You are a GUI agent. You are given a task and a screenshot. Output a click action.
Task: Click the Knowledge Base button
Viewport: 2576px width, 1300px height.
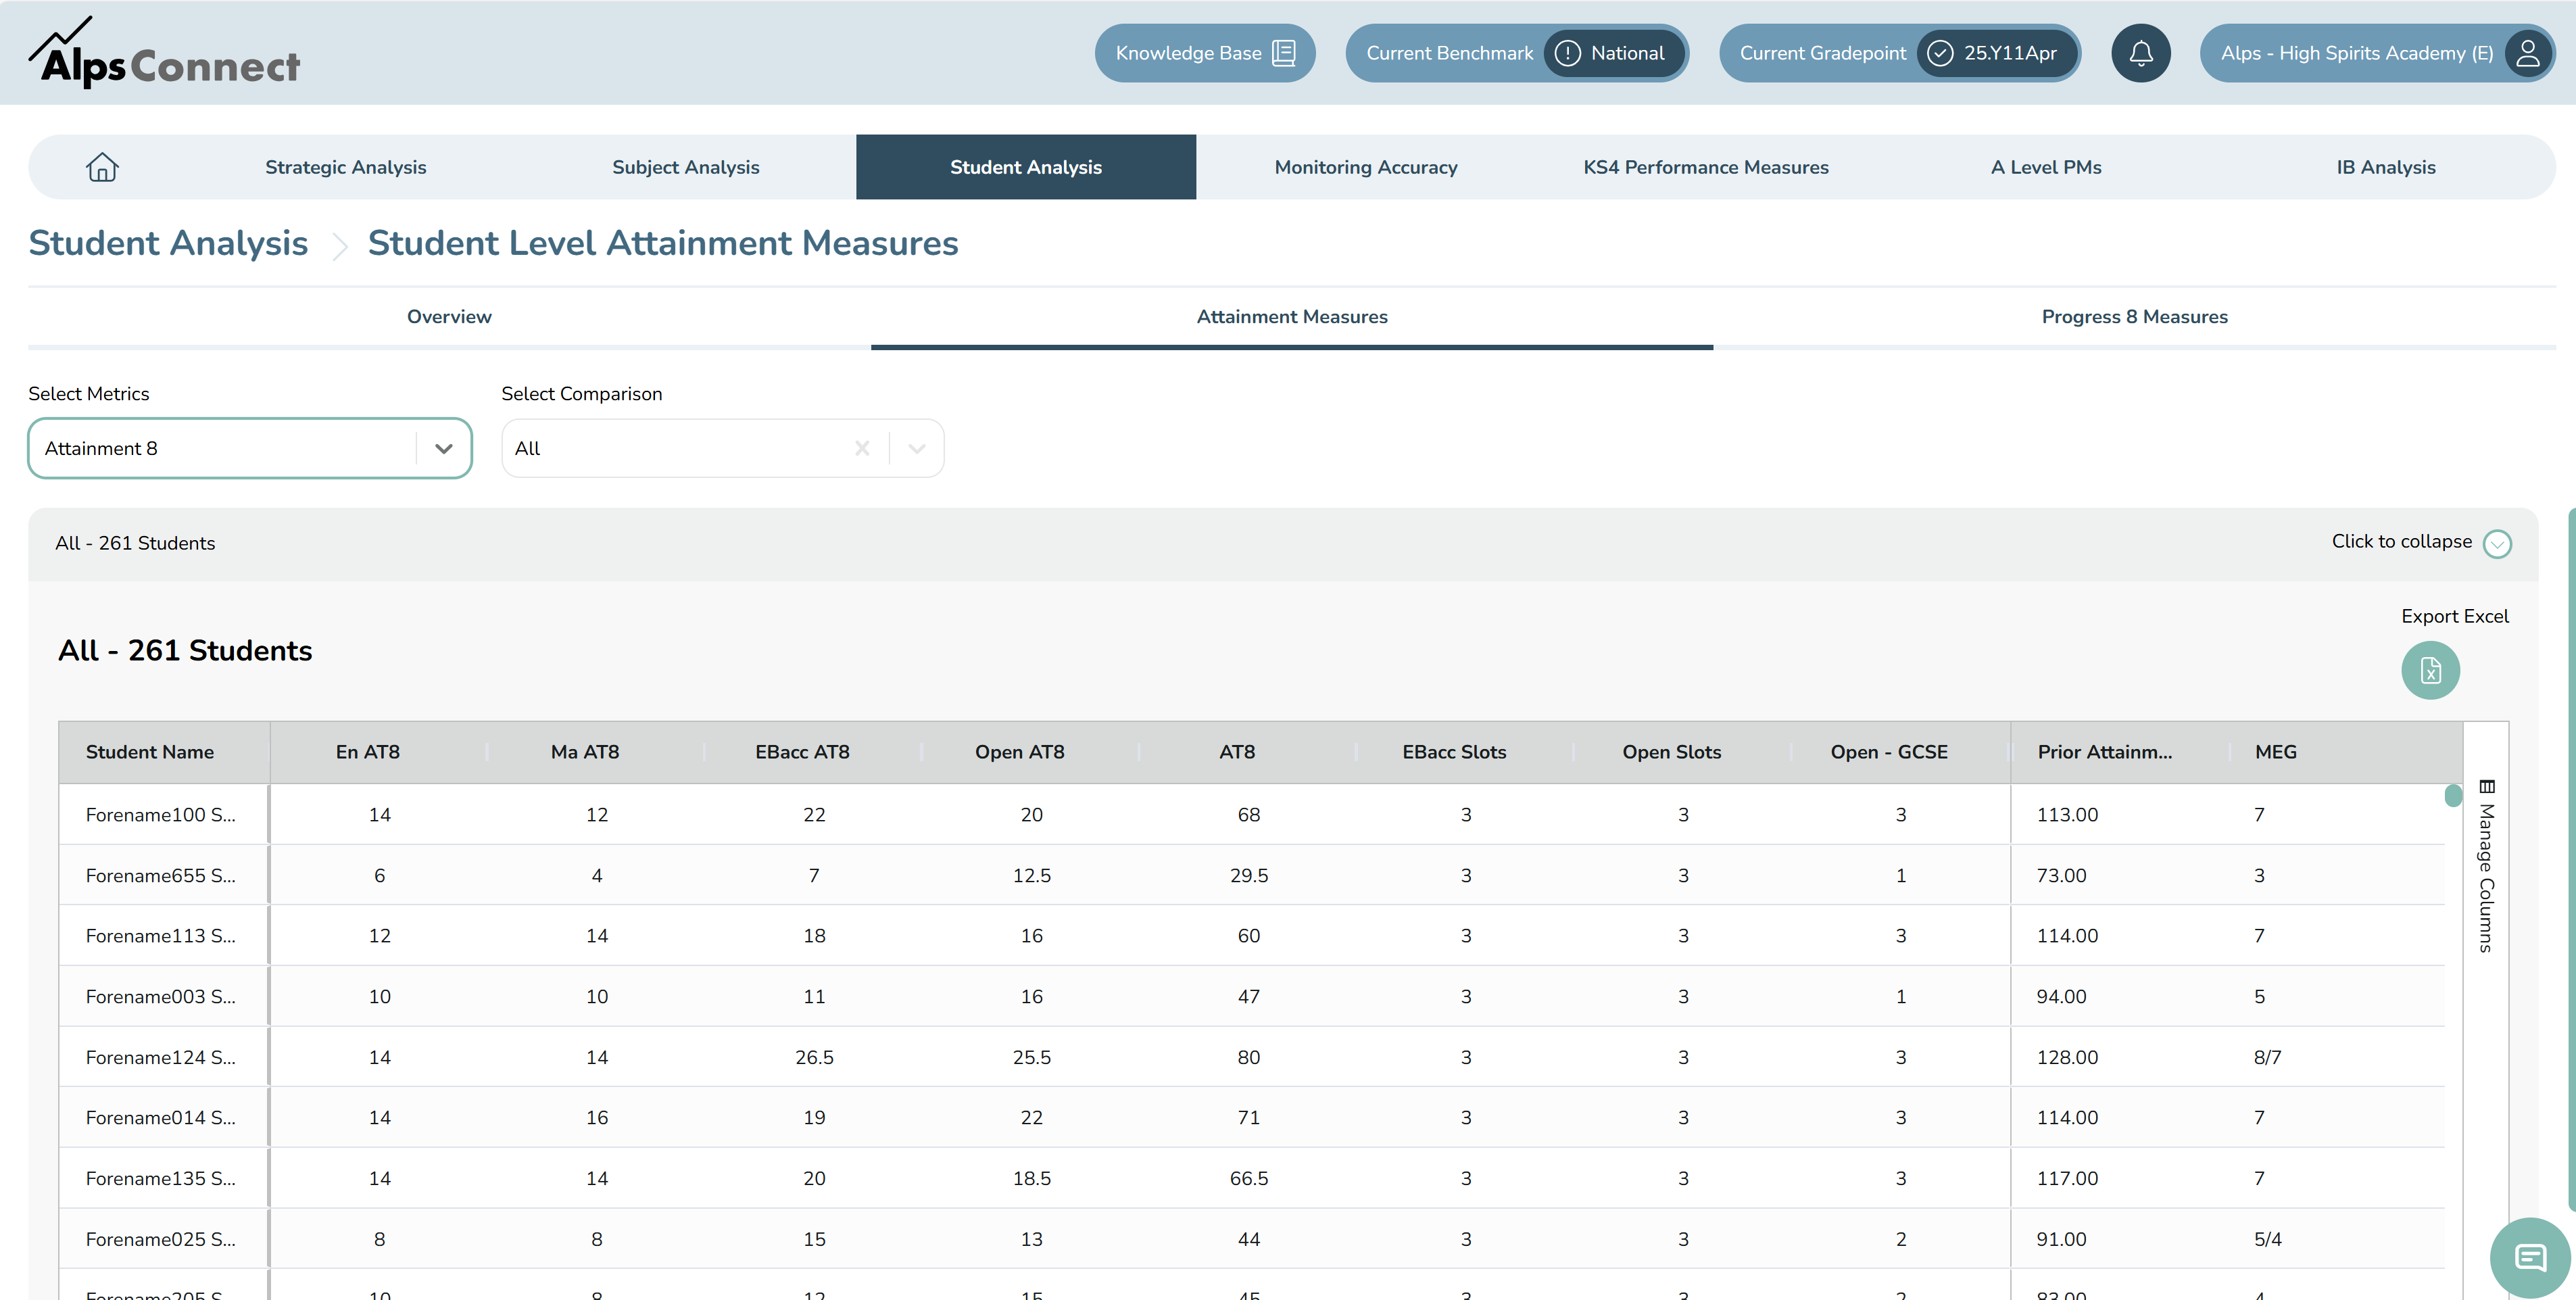click(1205, 53)
